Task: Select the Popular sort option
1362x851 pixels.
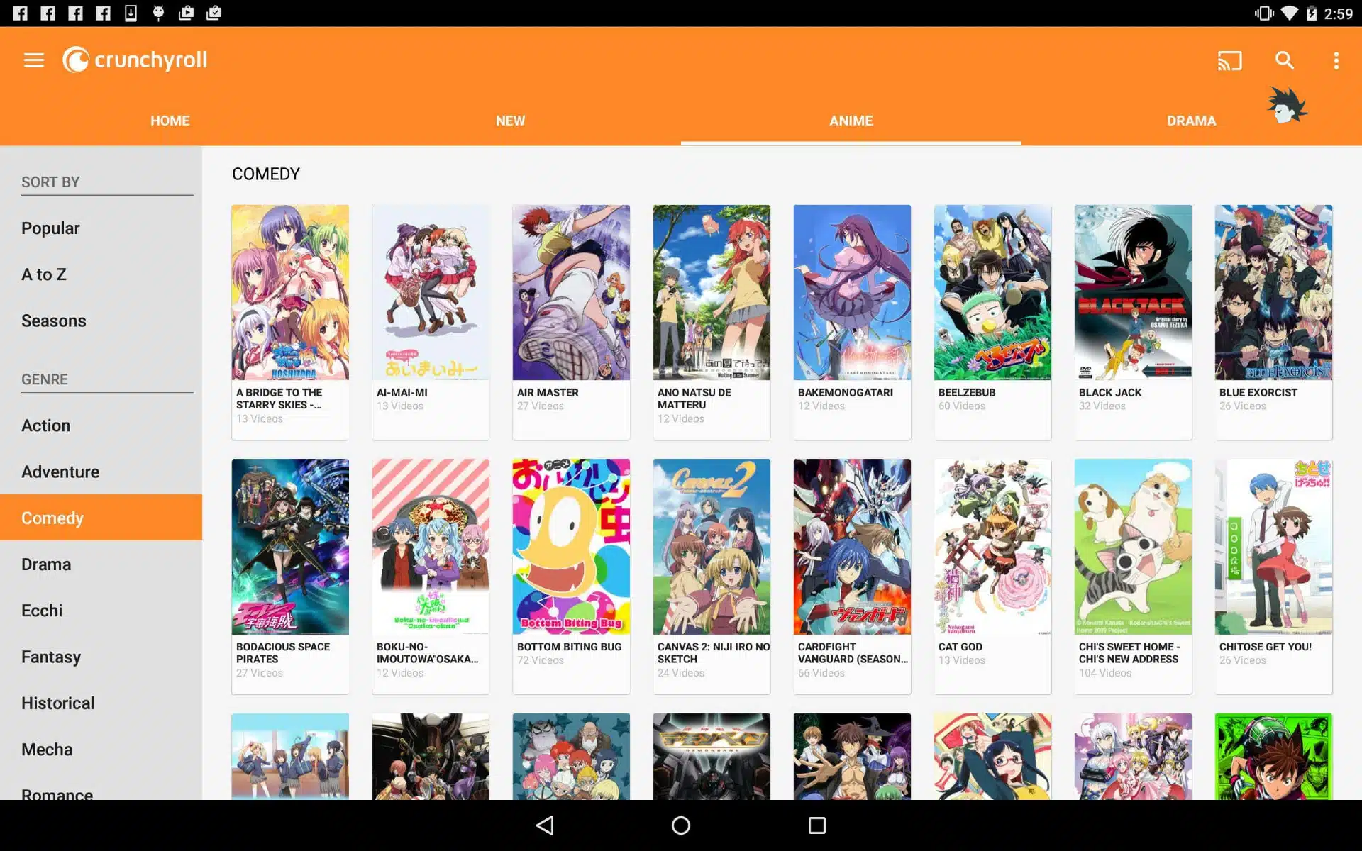Action: pyautogui.click(x=51, y=228)
